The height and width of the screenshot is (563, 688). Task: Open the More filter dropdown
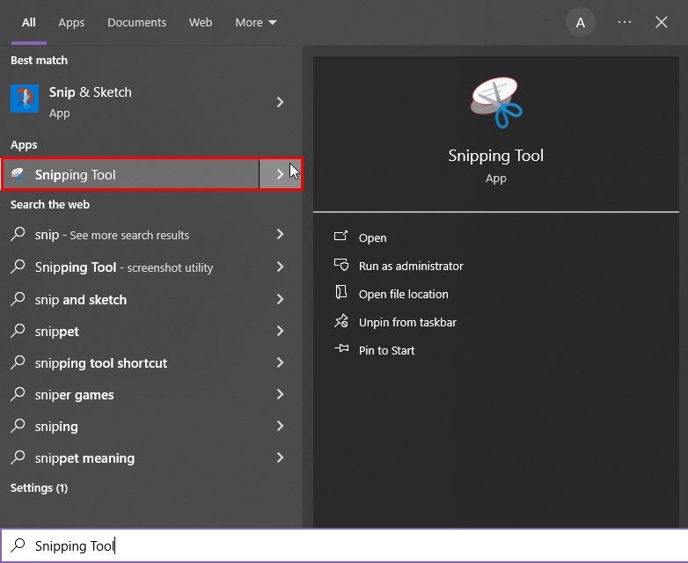256,22
